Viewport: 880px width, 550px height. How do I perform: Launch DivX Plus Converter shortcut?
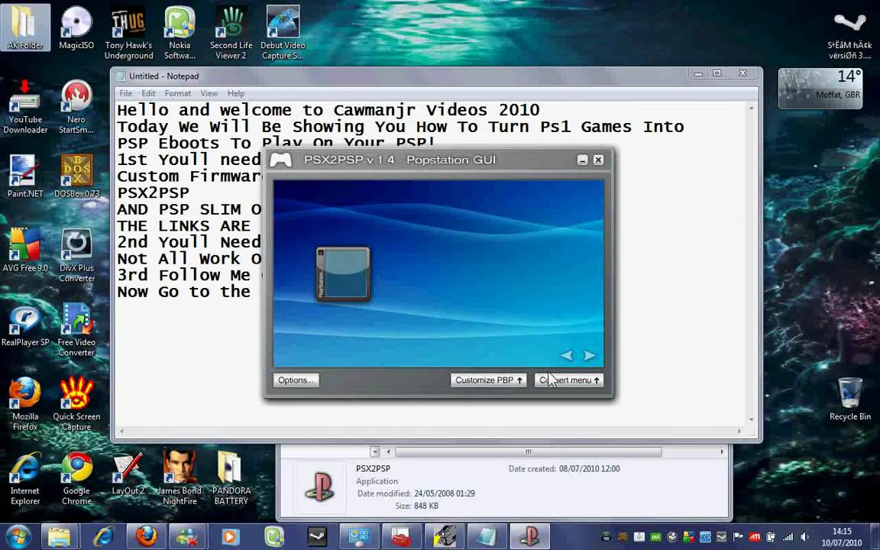click(76, 256)
